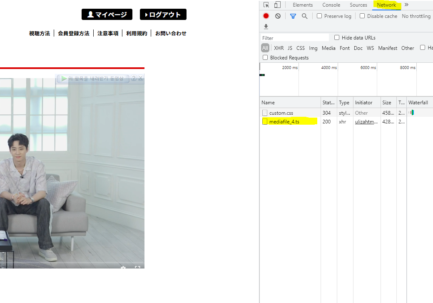Select the inspect element picker icon
The width and height of the screenshot is (433, 303).
click(x=266, y=5)
